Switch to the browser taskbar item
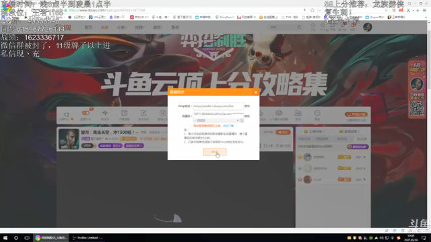Screen dimensions: 431x242 [x=51, y=238]
